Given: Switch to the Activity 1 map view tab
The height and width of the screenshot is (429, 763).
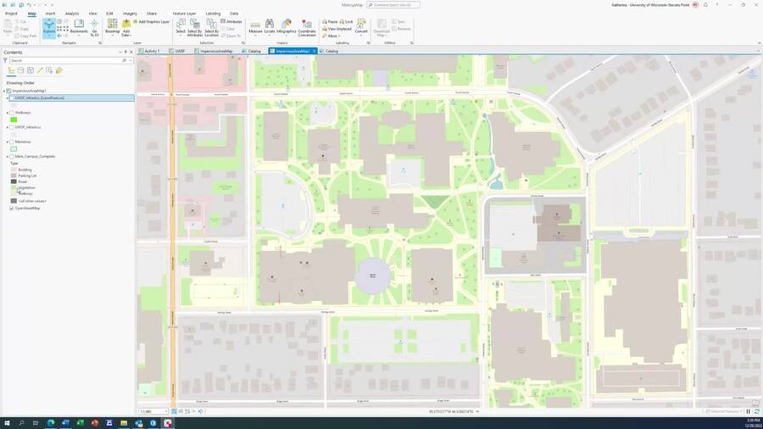Looking at the screenshot, I should click(x=149, y=51).
